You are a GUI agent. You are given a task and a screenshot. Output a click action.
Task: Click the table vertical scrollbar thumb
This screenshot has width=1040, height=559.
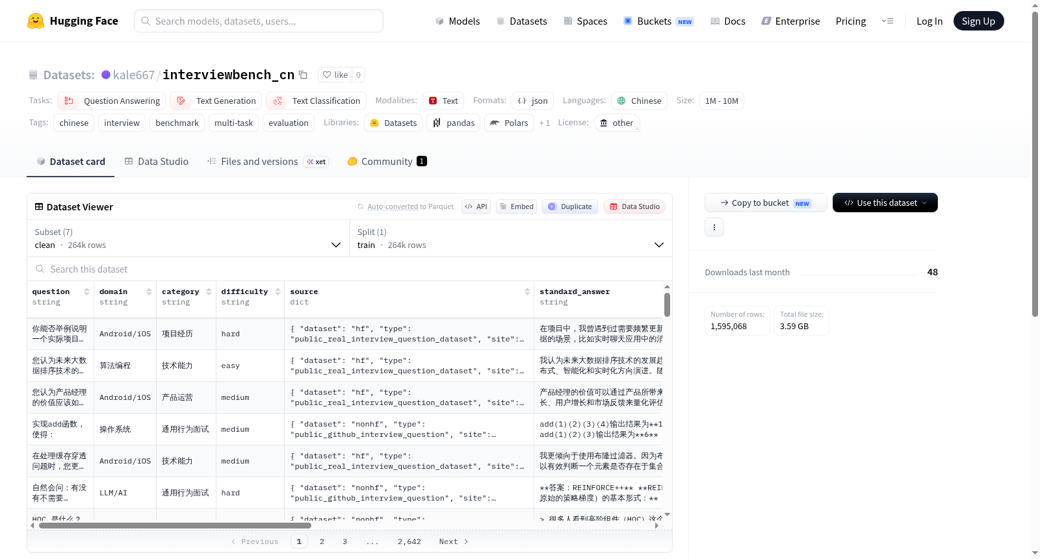click(x=667, y=304)
